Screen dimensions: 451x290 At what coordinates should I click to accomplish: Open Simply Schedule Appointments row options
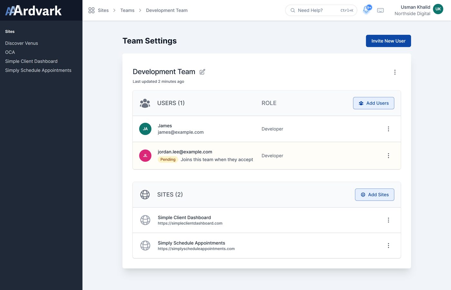click(389, 246)
